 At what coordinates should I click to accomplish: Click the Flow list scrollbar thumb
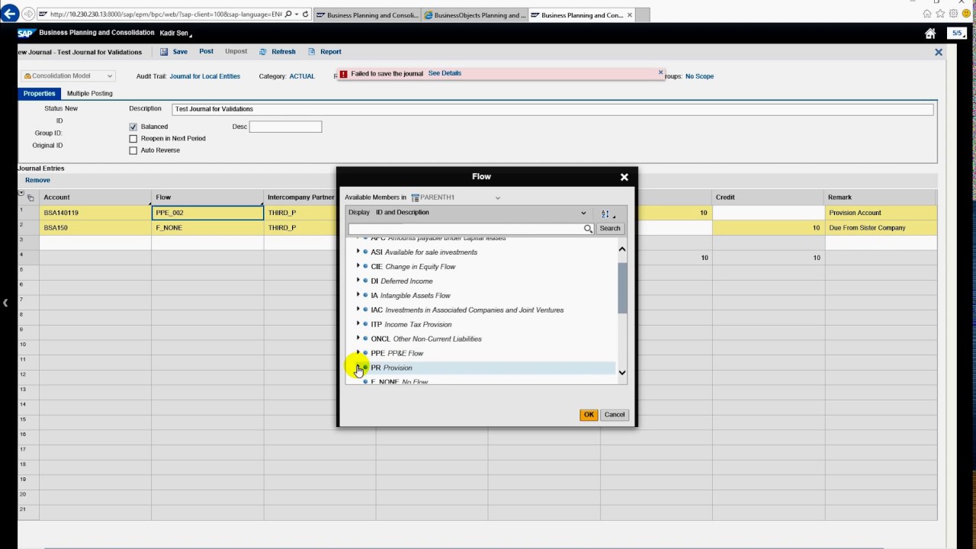coord(622,288)
